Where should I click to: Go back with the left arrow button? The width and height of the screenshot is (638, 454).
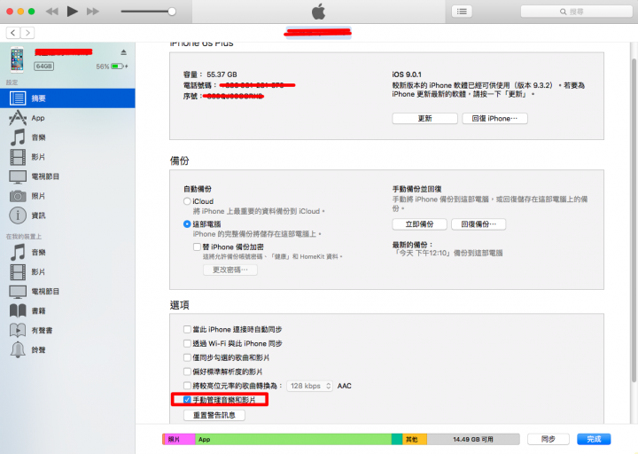tap(13, 33)
